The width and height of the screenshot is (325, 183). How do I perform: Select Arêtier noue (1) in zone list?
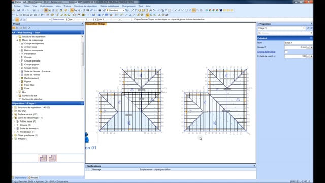point(28,121)
